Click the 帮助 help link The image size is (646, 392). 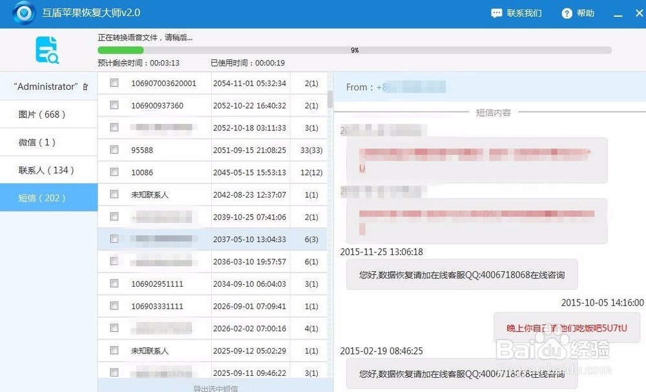[584, 13]
